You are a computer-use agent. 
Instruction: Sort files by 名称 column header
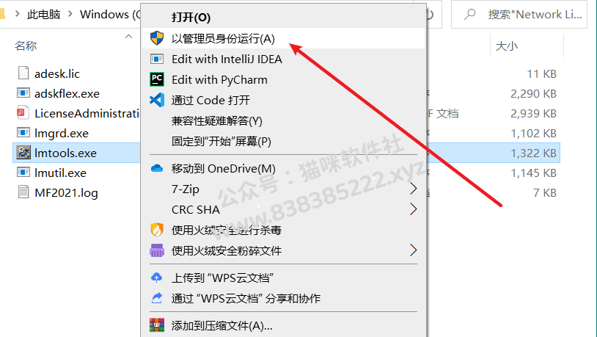(26, 46)
